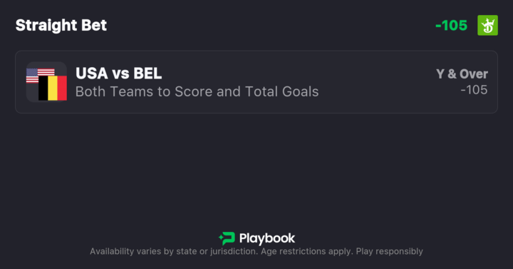Click the team flags thumbnail tile
The image size is (513, 269).
click(x=47, y=82)
